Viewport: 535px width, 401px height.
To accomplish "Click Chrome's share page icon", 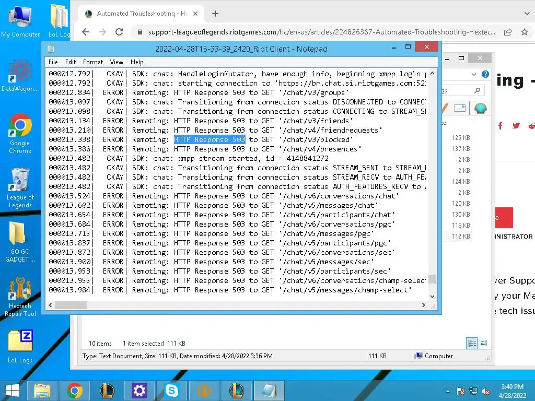I will (x=508, y=32).
